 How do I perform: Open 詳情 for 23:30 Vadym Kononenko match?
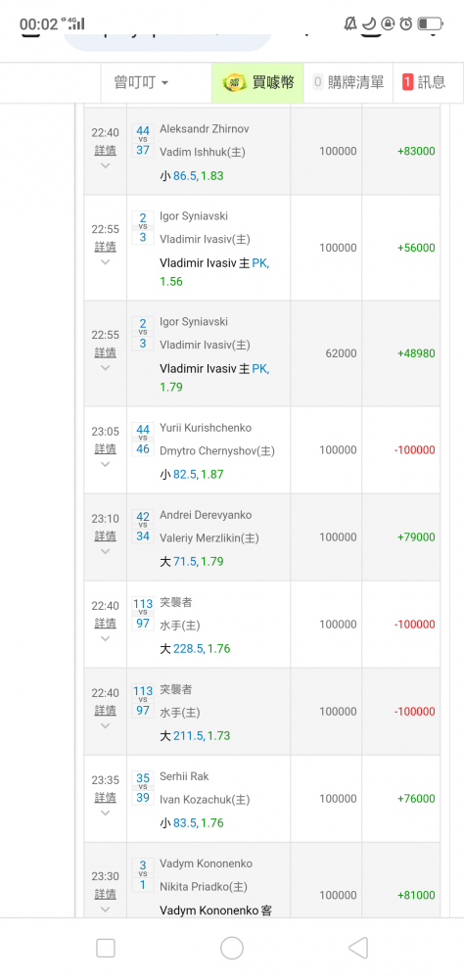click(x=105, y=894)
